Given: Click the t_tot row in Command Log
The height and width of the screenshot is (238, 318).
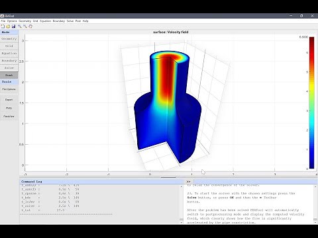Looking at the screenshot, I should 43,210.
